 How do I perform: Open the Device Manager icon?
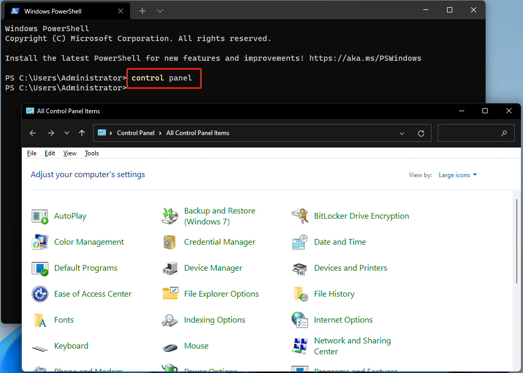coord(170,269)
